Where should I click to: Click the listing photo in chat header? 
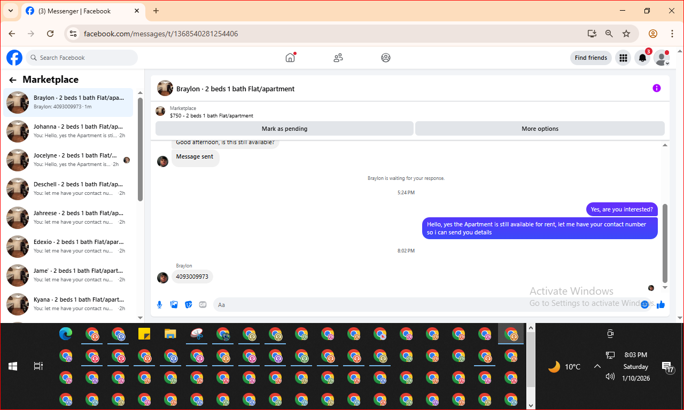(165, 89)
